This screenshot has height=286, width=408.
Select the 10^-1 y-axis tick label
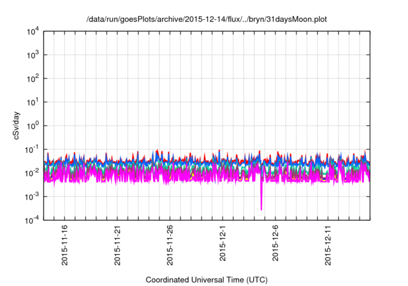pos(32,149)
